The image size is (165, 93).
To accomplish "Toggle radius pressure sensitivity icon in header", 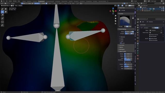I will (33, 3).
